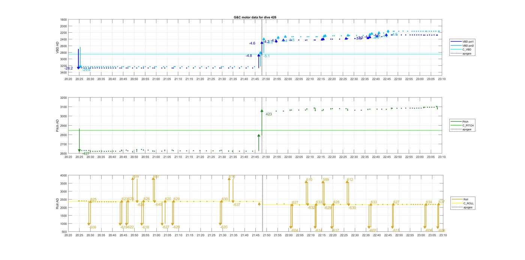Click the "599" roll data label

click(326, 180)
